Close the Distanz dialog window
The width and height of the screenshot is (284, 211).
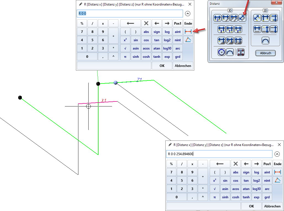277,2
